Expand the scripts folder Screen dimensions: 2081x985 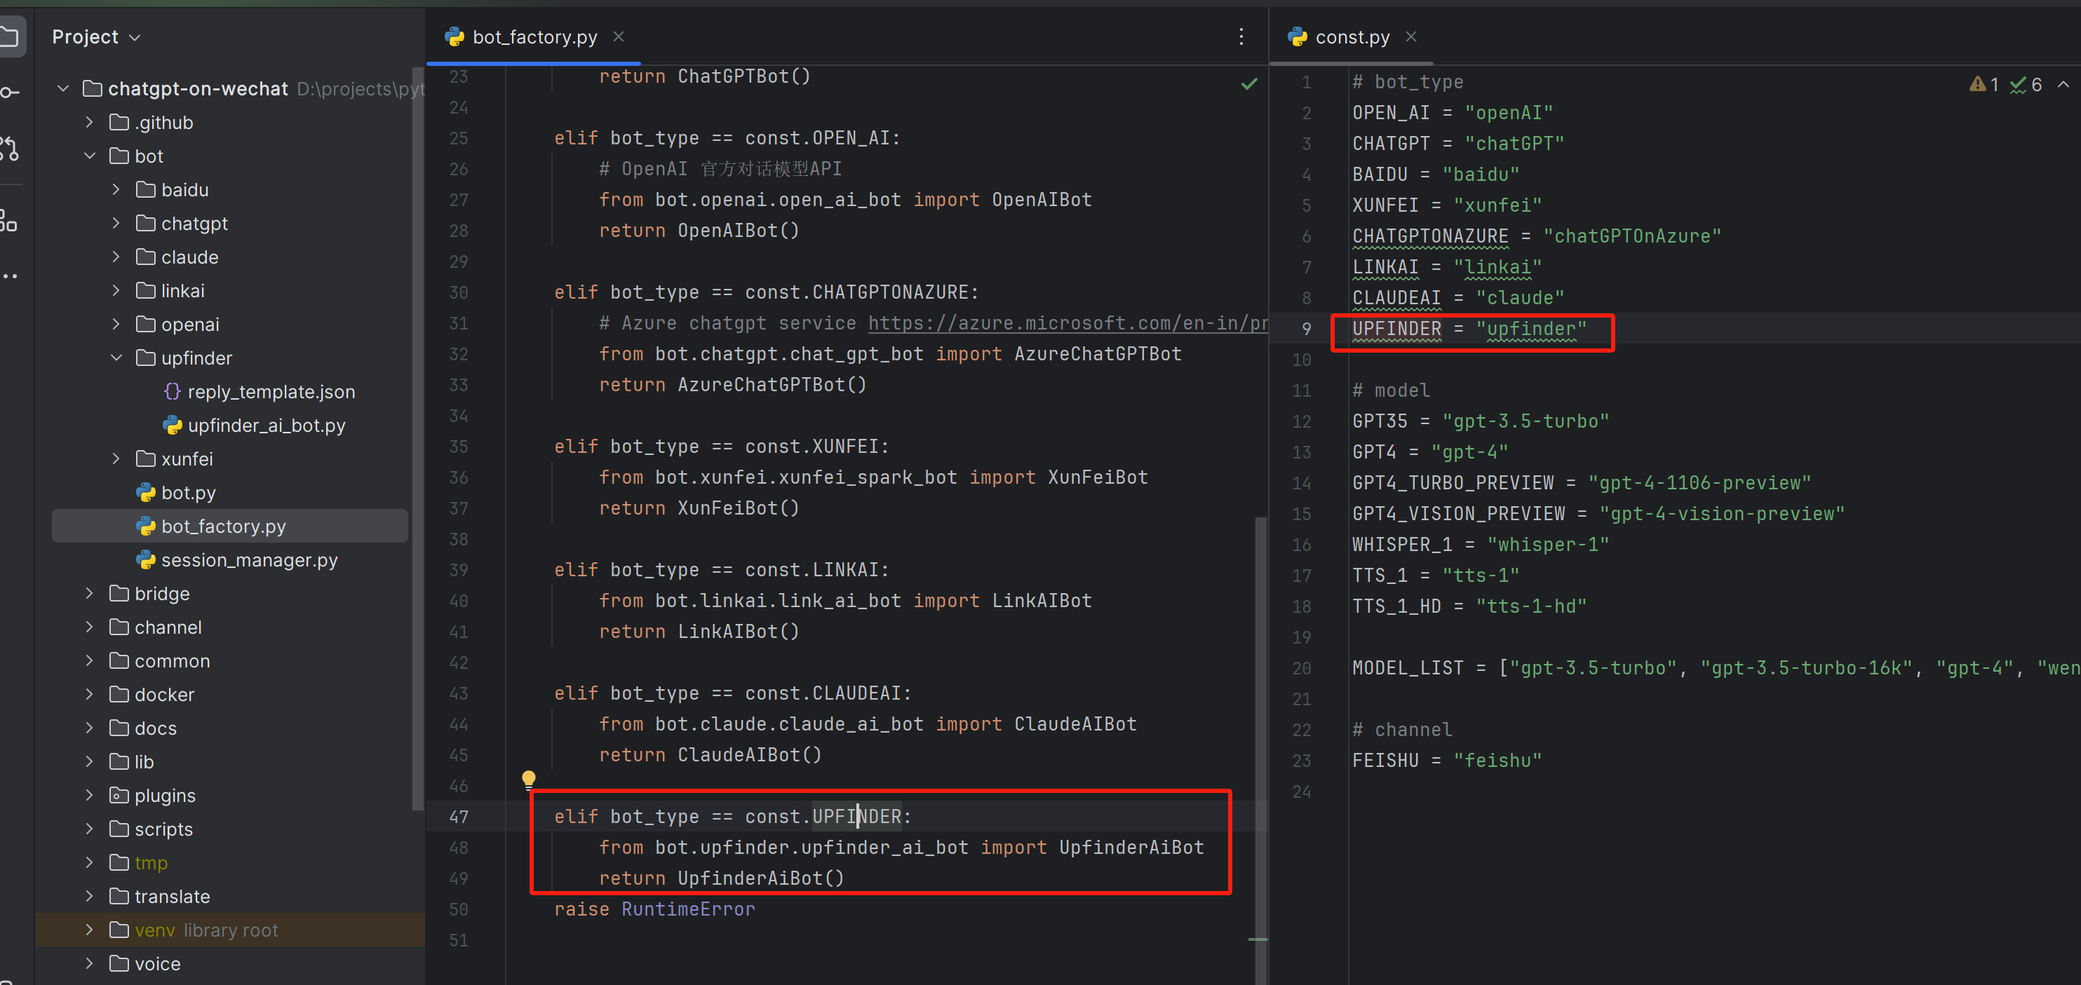90,829
